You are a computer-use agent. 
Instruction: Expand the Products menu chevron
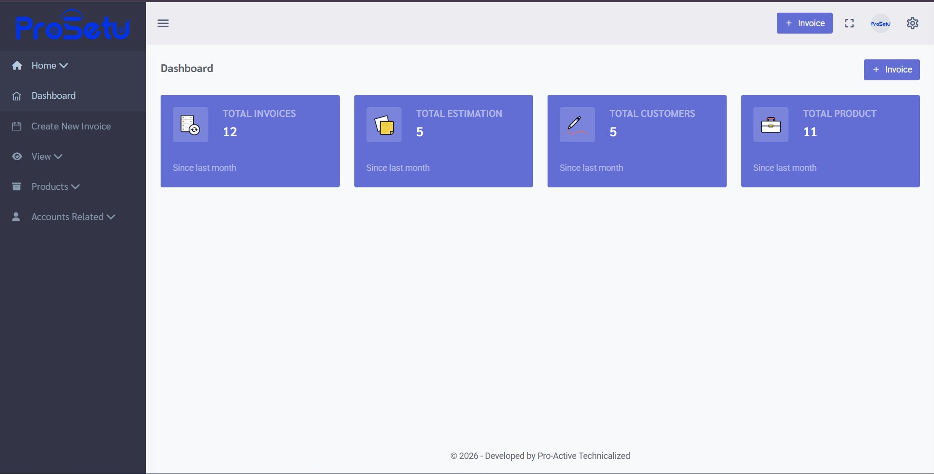pos(75,187)
